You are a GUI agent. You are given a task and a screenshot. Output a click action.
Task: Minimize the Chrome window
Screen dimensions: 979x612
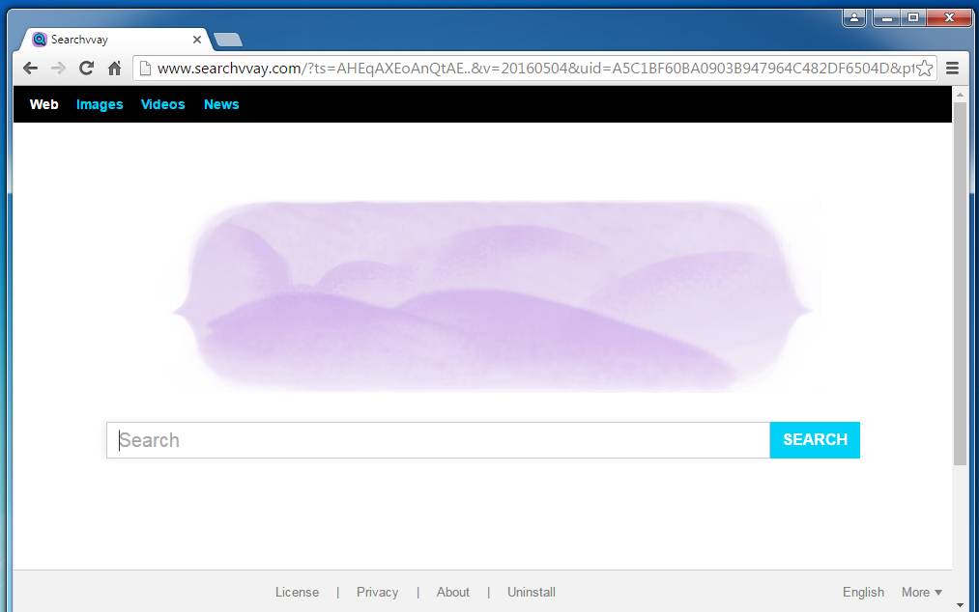886,18
